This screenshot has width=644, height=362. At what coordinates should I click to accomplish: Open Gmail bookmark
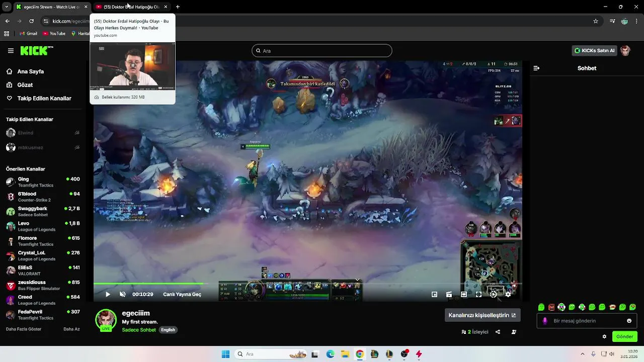28,34
